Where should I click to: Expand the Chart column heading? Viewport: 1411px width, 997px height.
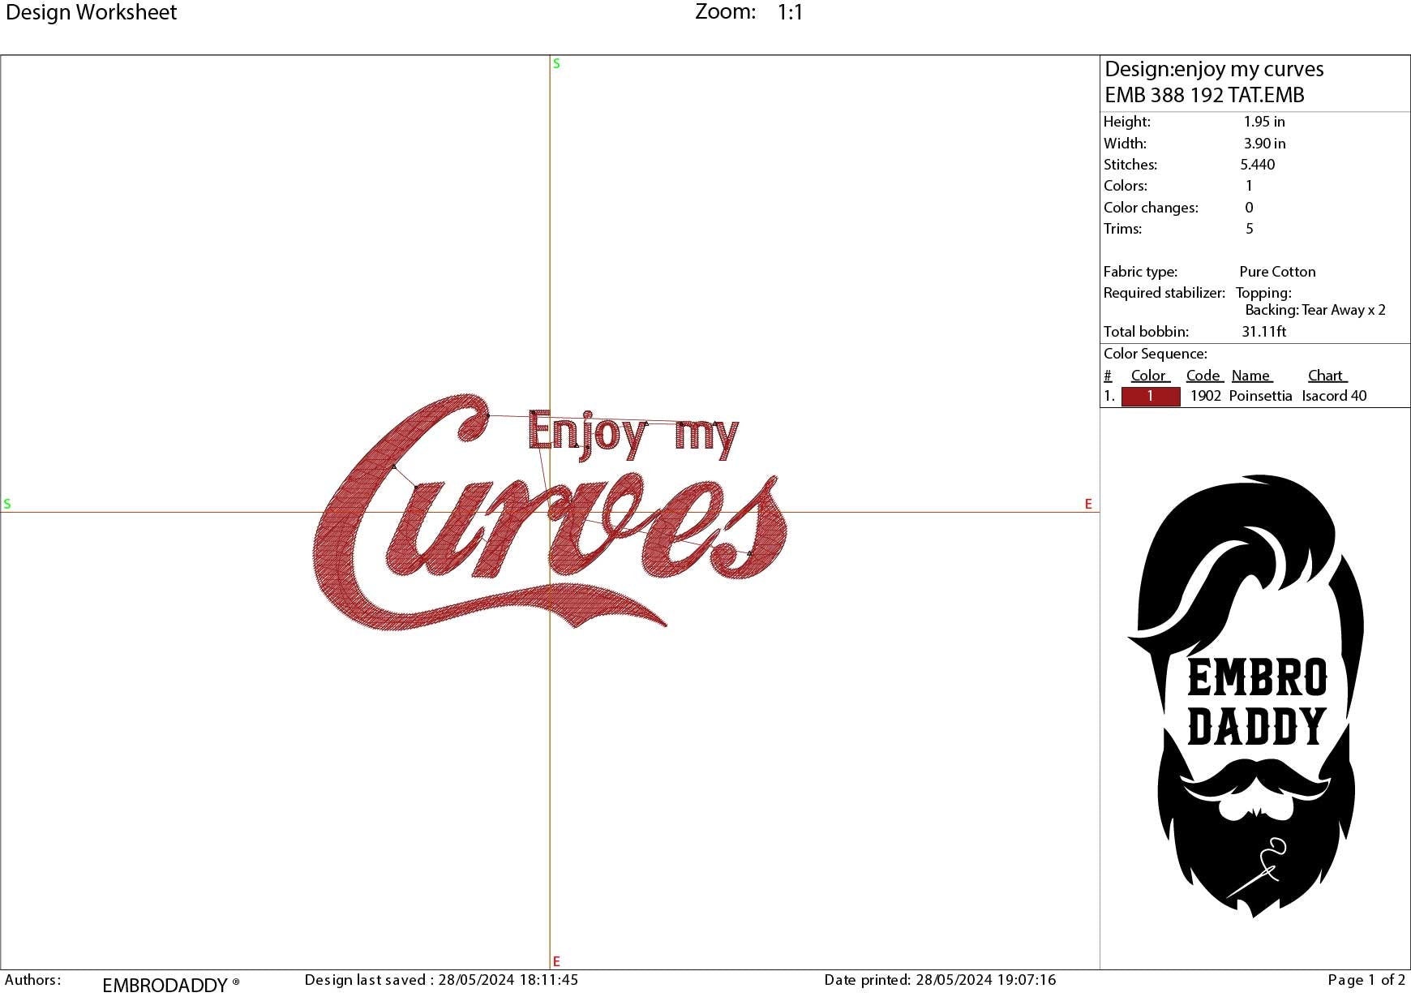pyautogui.click(x=1326, y=375)
